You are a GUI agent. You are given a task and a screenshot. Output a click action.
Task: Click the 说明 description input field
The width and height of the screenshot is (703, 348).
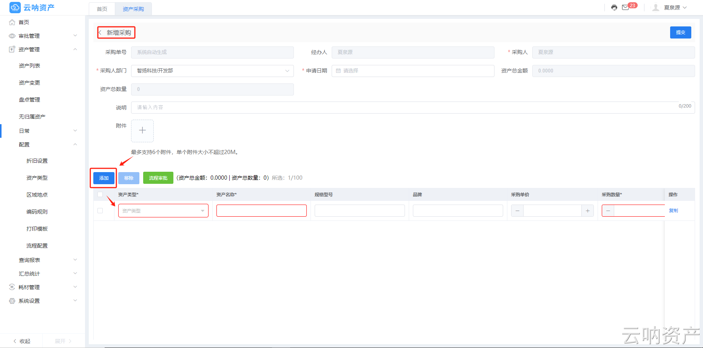point(413,108)
